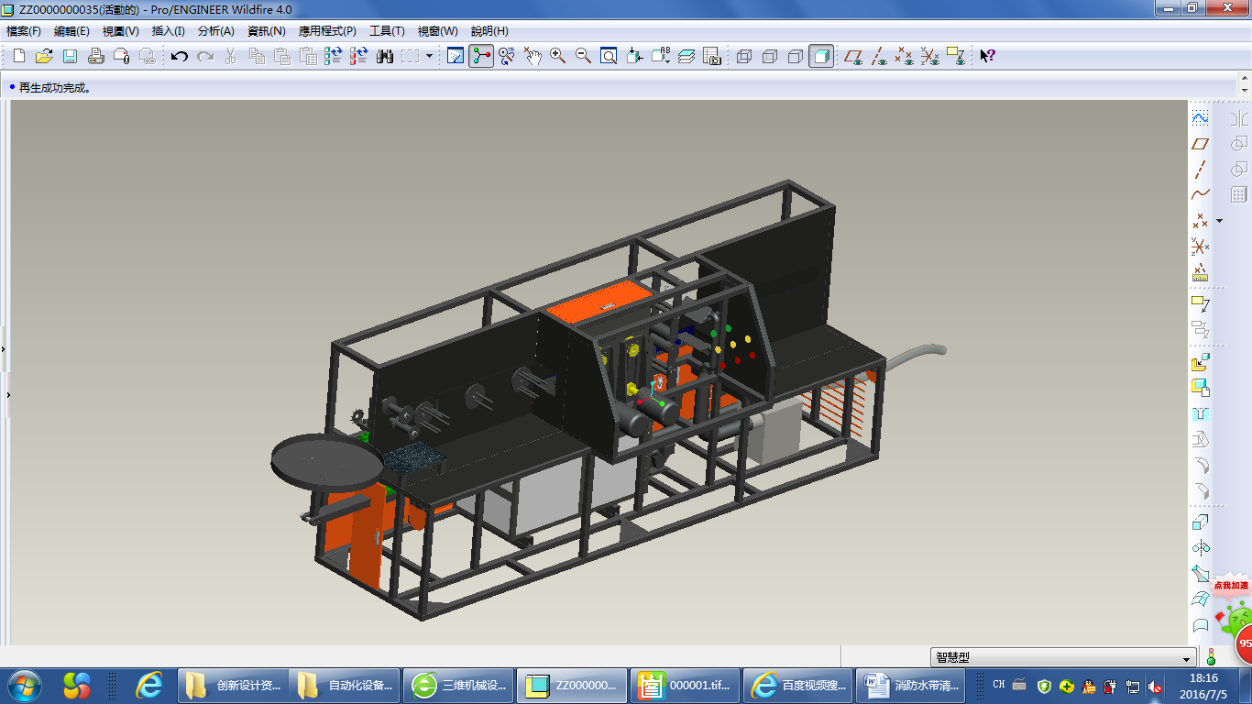Image resolution: width=1252 pixels, height=704 pixels.
Task: Click the message area scroll down arrow
Action: pyautogui.click(x=1244, y=92)
